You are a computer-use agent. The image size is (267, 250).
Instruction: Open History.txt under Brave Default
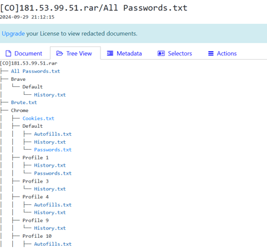tap(50, 95)
